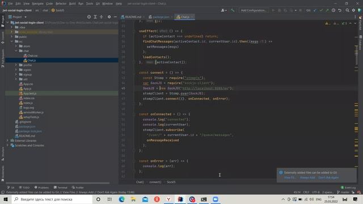The width and height of the screenshot is (363, 204).
Task: Click the Windows search input field
Action: (52, 199)
